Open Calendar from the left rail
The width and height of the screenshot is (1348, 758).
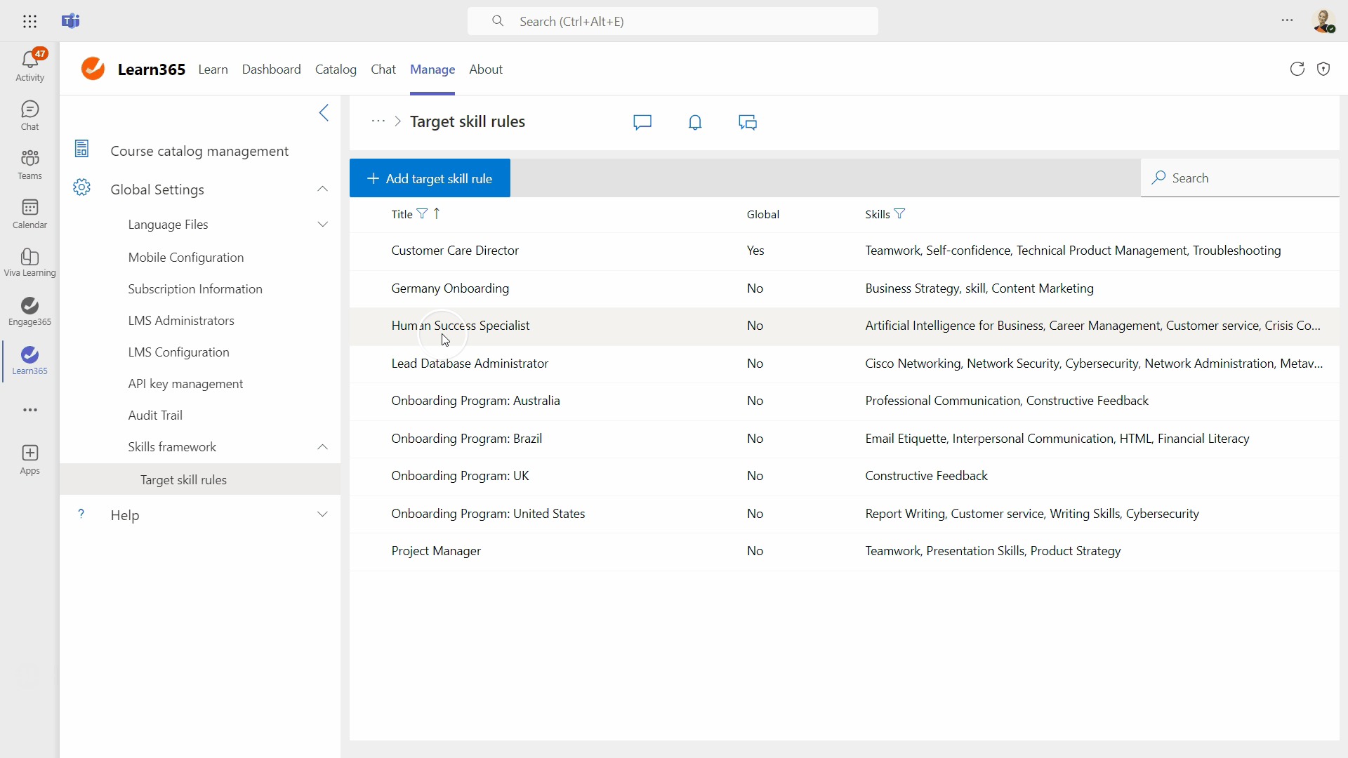pyautogui.click(x=29, y=213)
